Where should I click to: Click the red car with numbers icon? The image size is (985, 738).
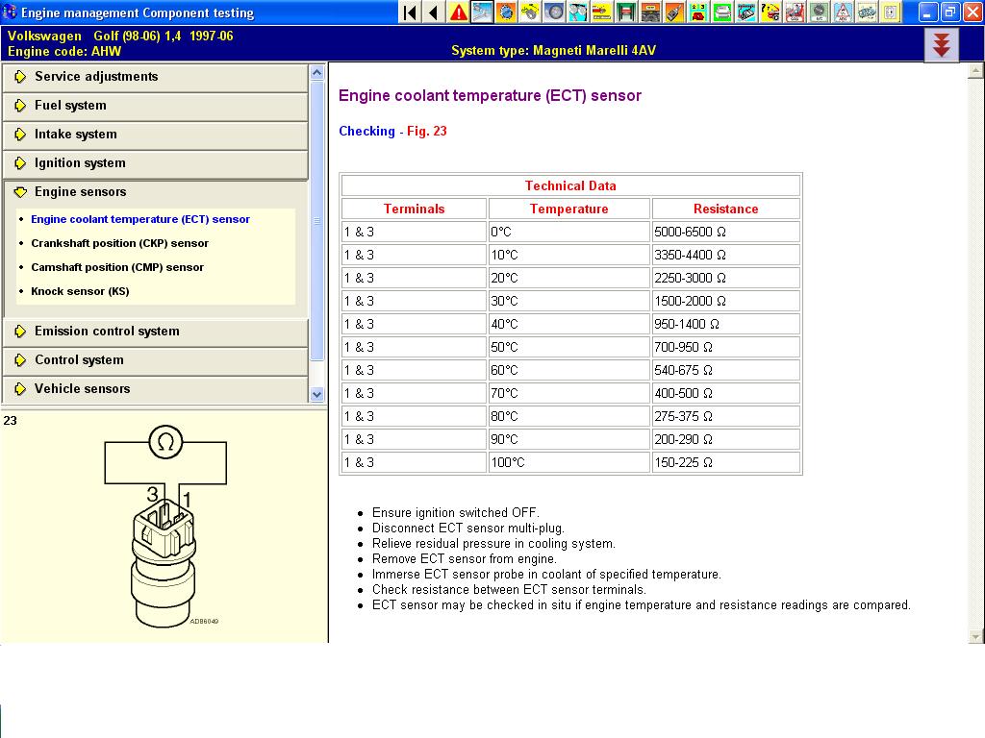pos(698,12)
